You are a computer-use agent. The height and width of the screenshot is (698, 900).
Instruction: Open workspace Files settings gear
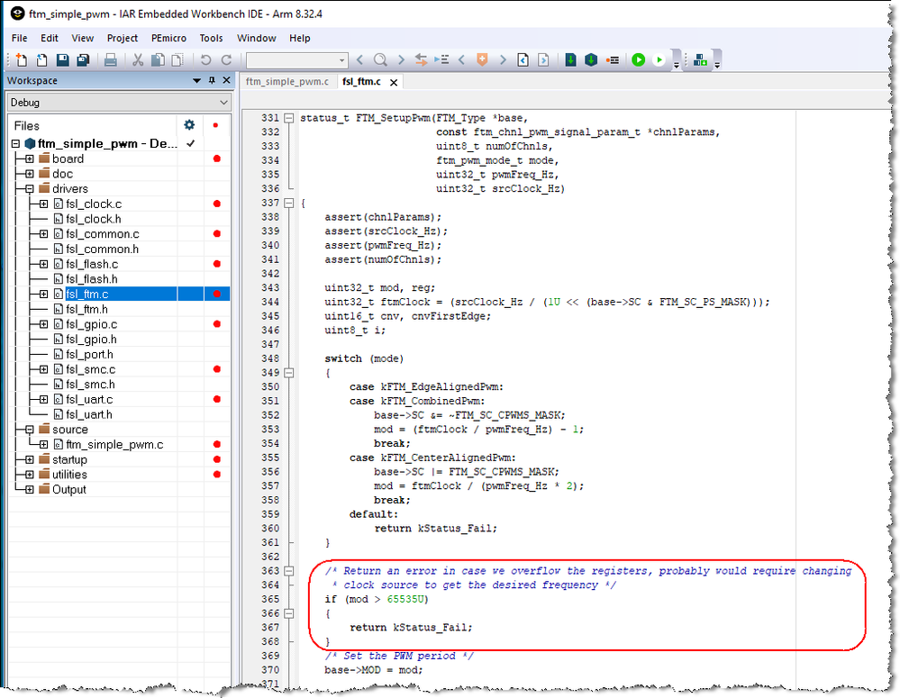click(x=189, y=124)
